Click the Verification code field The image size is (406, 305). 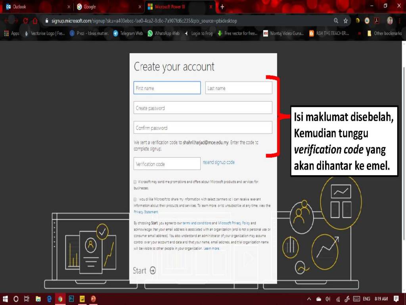tap(167, 164)
